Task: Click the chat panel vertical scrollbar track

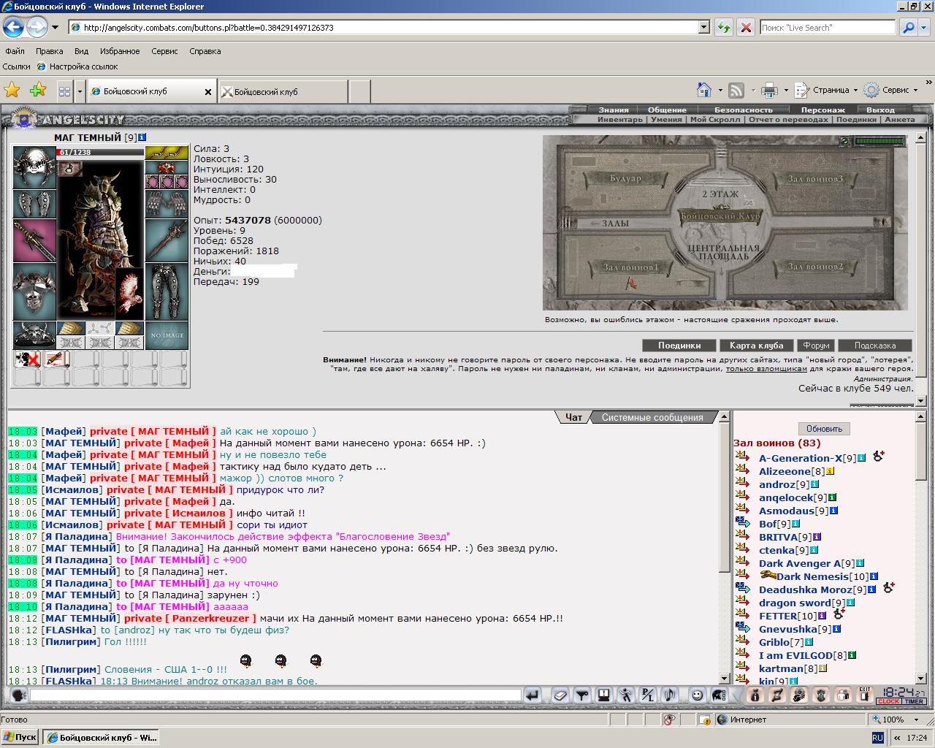Action: coord(724,548)
